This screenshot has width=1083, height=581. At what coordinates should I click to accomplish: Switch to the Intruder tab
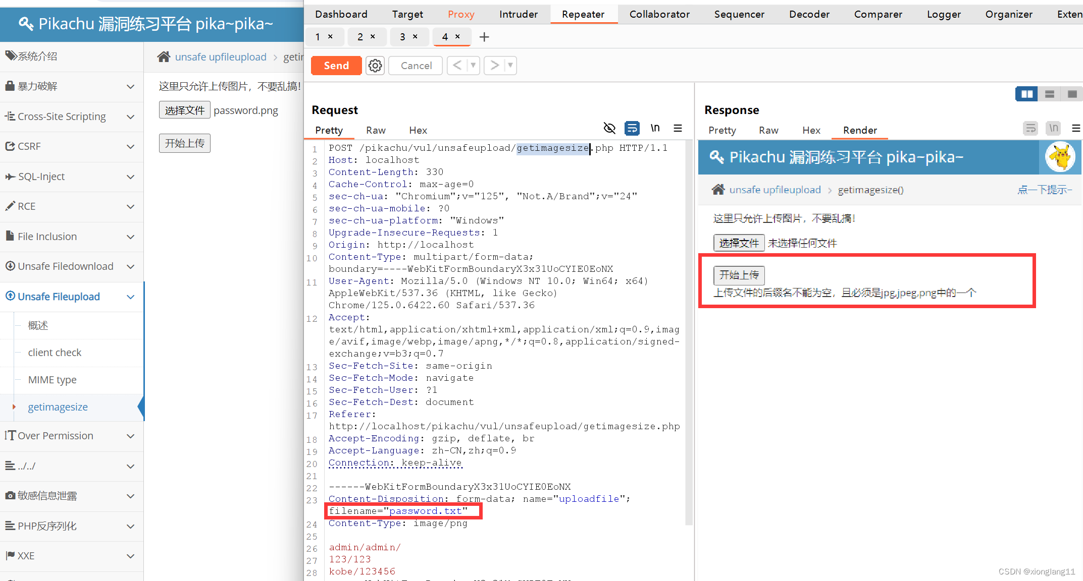pyautogui.click(x=518, y=14)
